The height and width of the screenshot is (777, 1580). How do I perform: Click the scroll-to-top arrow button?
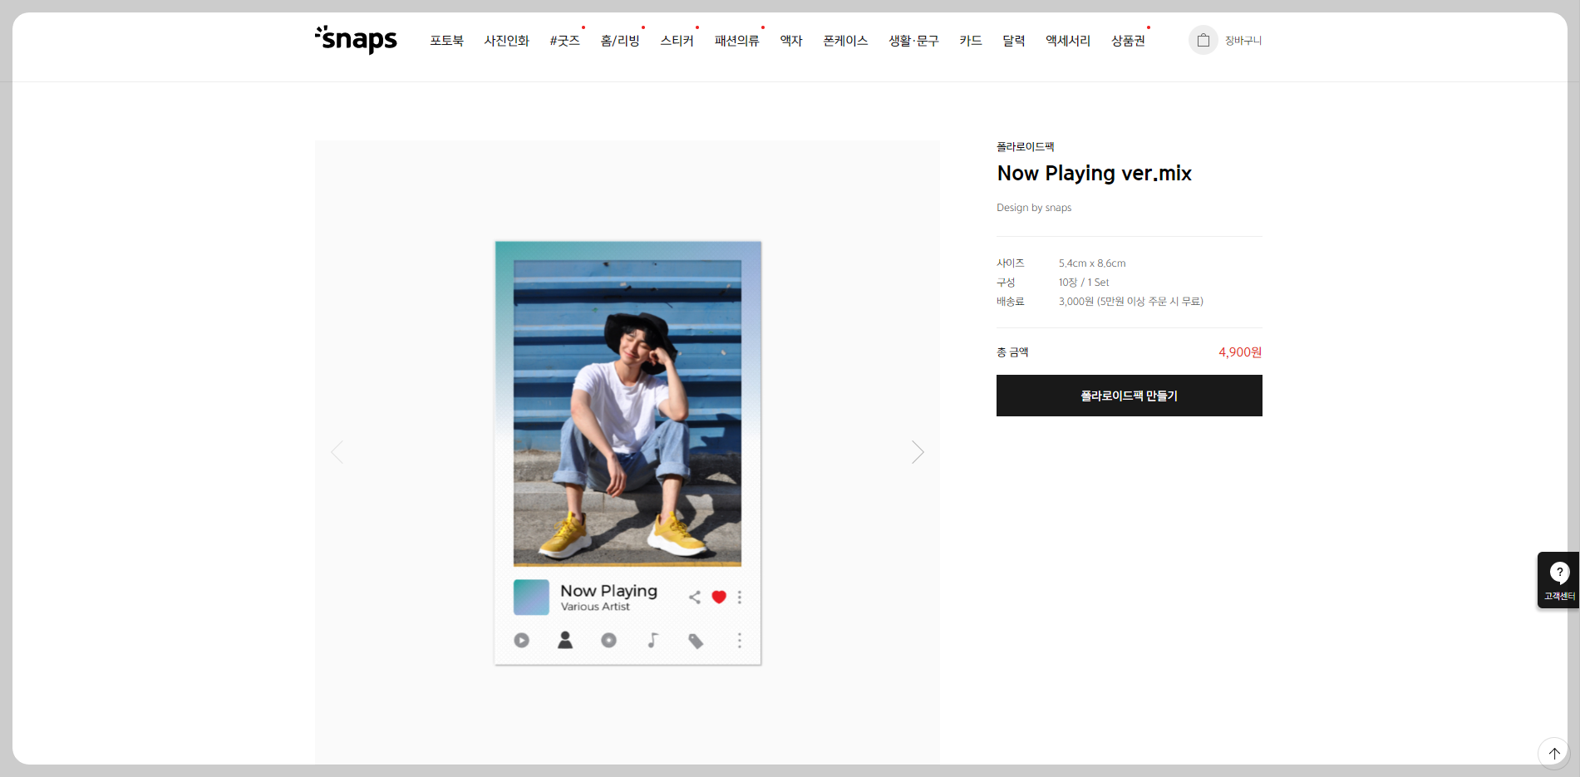[1553, 753]
